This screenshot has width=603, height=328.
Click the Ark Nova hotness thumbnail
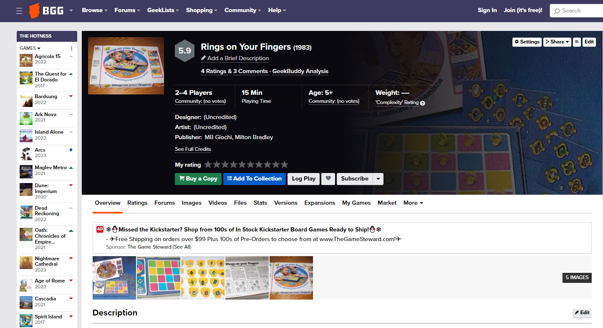pos(26,118)
